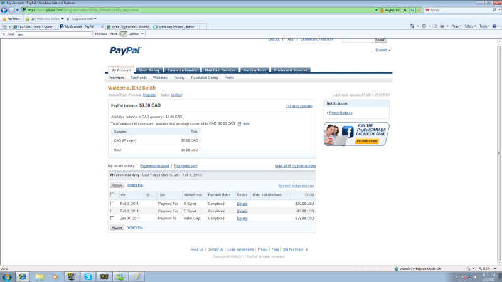Click the flag filter column header icon
Screen dimensions: 502x282
pyautogui.click(x=149, y=195)
